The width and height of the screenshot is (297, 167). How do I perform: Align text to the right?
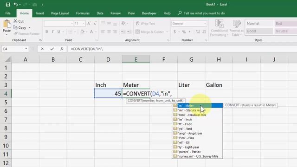(115, 32)
